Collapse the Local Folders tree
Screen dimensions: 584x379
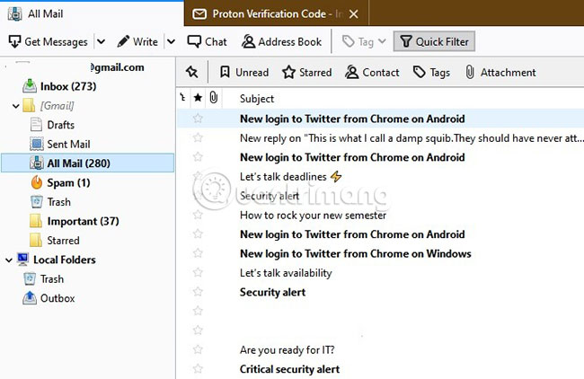pos(9,260)
